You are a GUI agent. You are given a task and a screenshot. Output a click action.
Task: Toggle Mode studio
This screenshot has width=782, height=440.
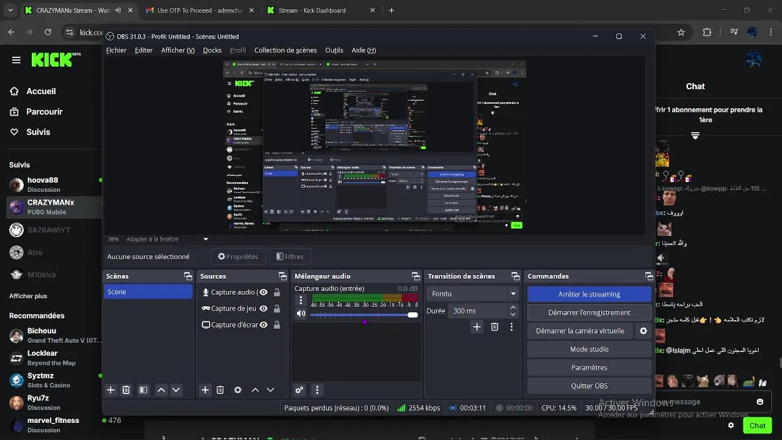click(x=589, y=349)
